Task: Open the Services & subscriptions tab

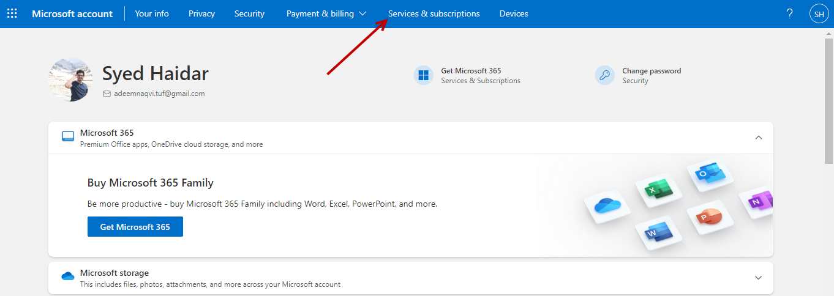Action: 434,13
